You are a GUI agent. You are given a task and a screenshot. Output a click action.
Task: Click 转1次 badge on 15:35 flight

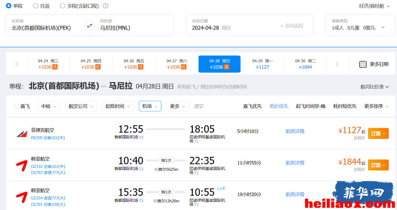[167, 192]
